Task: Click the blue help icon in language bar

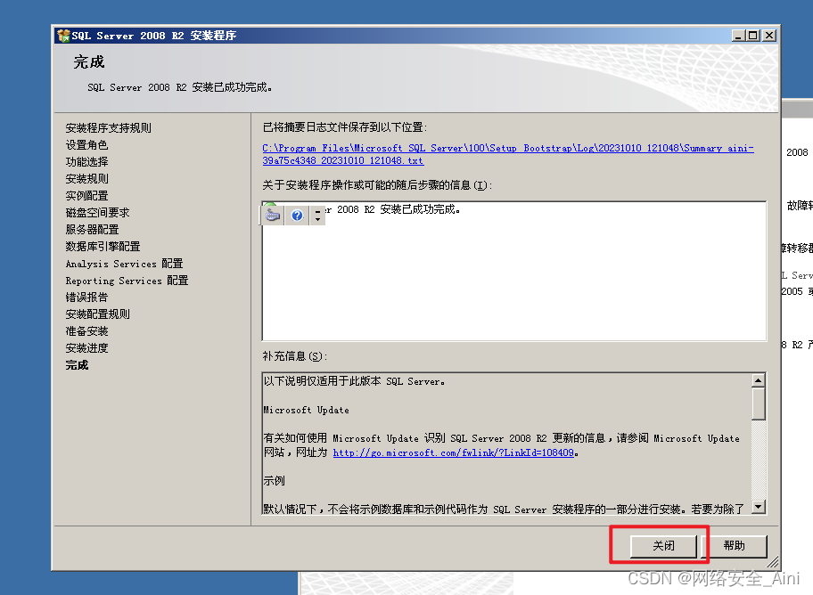Action: pyautogui.click(x=297, y=215)
